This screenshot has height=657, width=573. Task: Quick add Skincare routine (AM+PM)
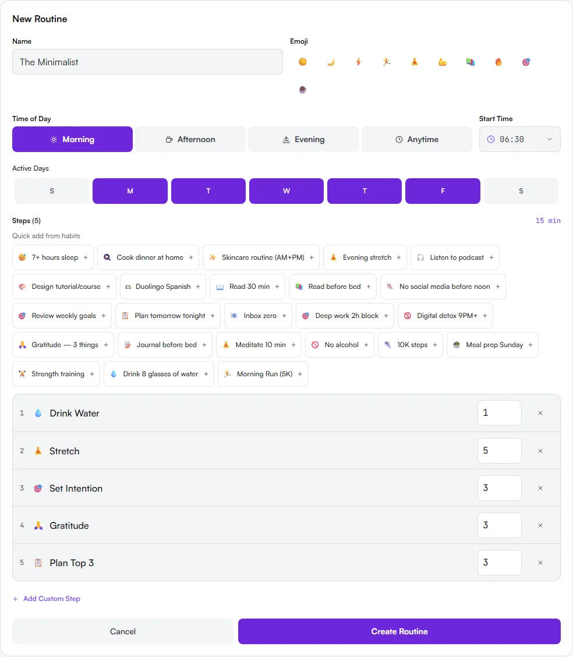pos(261,257)
